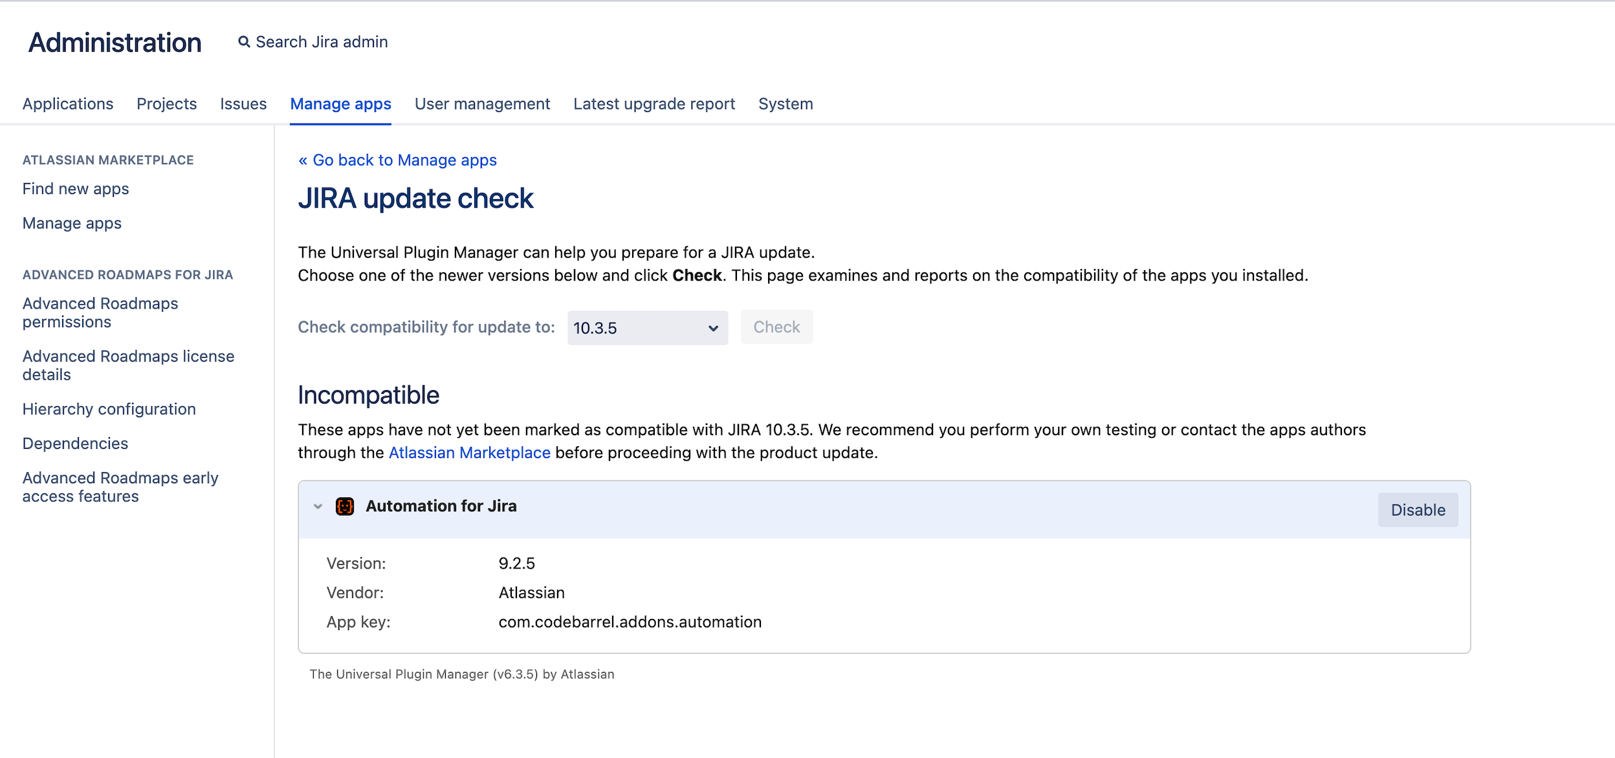This screenshot has height=758, width=1615.
Task: Click the search magnifier icon
Action: [x=244, y=42]
